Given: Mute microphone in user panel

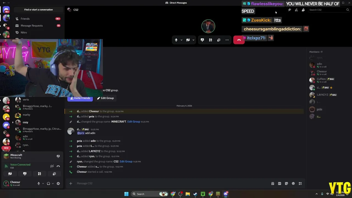Looking at the screenshot, I should click(38, 183).
